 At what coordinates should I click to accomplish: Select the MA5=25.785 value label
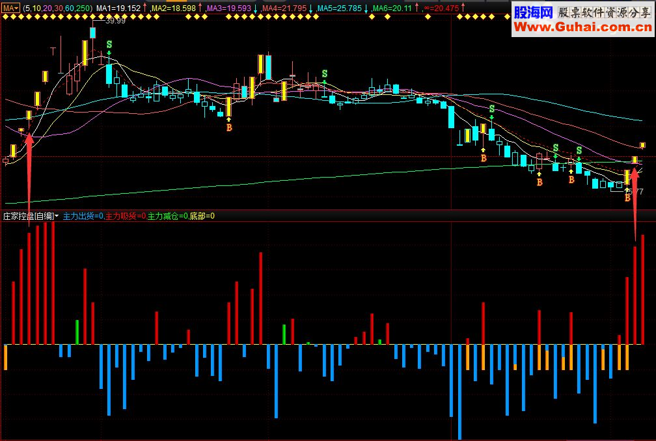coord(339,8)
